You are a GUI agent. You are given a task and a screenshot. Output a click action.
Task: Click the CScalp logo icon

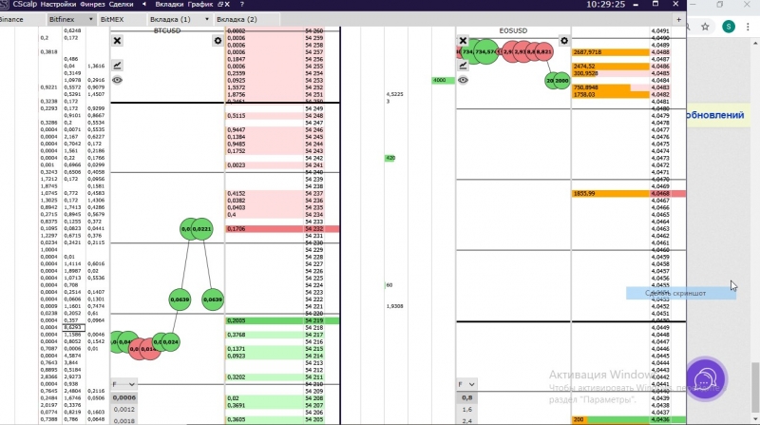point(5,5)
